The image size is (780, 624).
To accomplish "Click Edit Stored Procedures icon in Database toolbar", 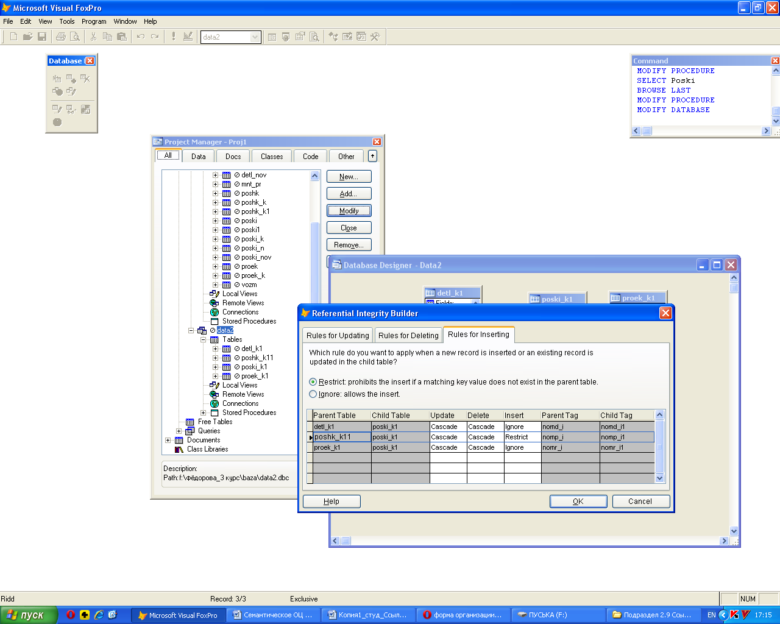I will (x=85, y=109).
